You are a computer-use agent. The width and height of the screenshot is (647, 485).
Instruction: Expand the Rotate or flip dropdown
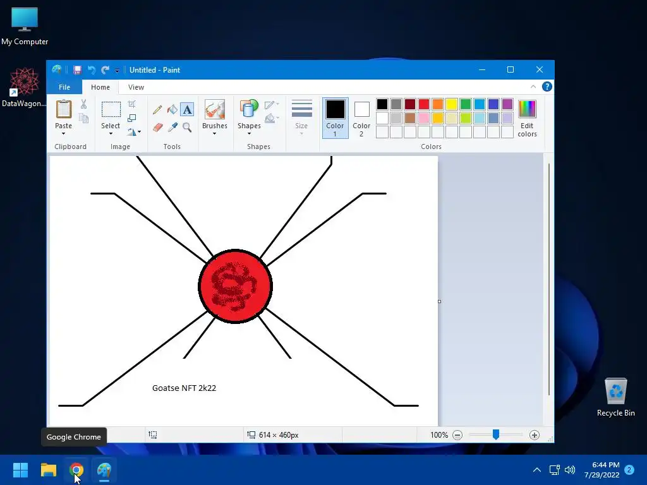point(139,132)
